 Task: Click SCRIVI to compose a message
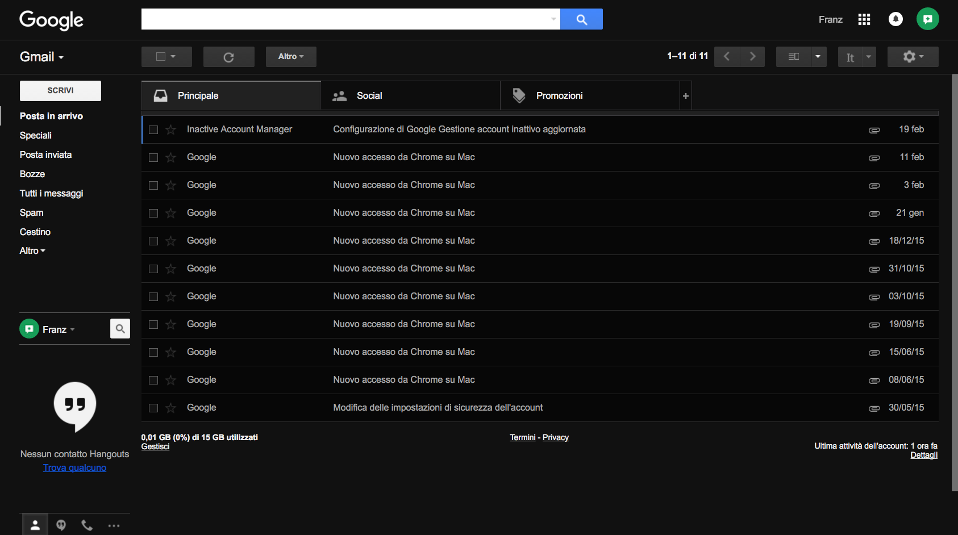coord(60,90)
